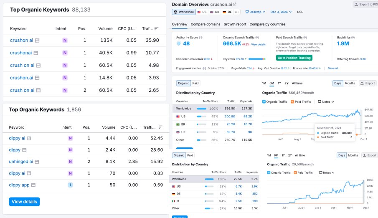
Task: Toggle Paid Traffic checkbox in crushon.ai chart
Action: point(292,101)
